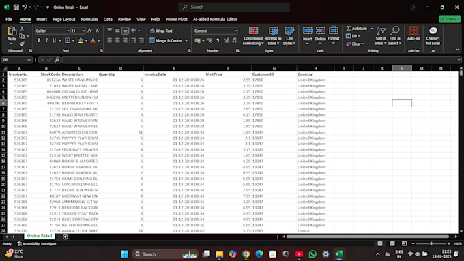Open the Power Pivot tab
464x261 pixels.
[176, 20]
